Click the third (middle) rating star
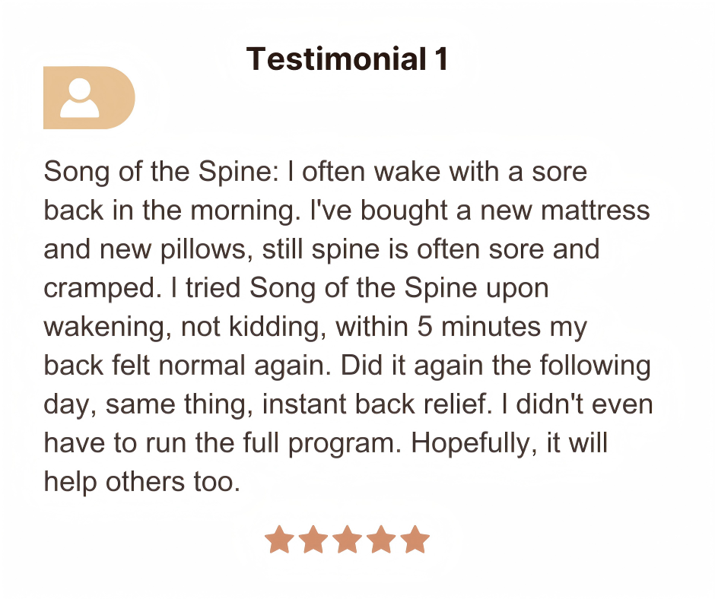 (348, 540)
